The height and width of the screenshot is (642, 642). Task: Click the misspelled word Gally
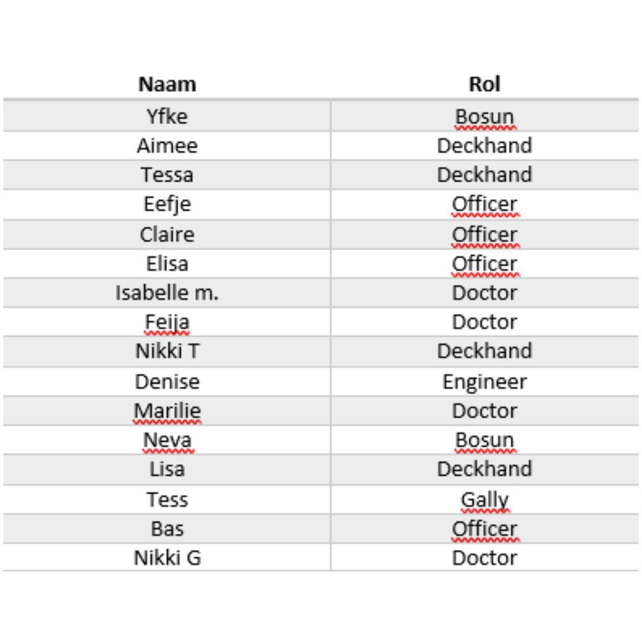pyautogui.click(x=484, y=500)
